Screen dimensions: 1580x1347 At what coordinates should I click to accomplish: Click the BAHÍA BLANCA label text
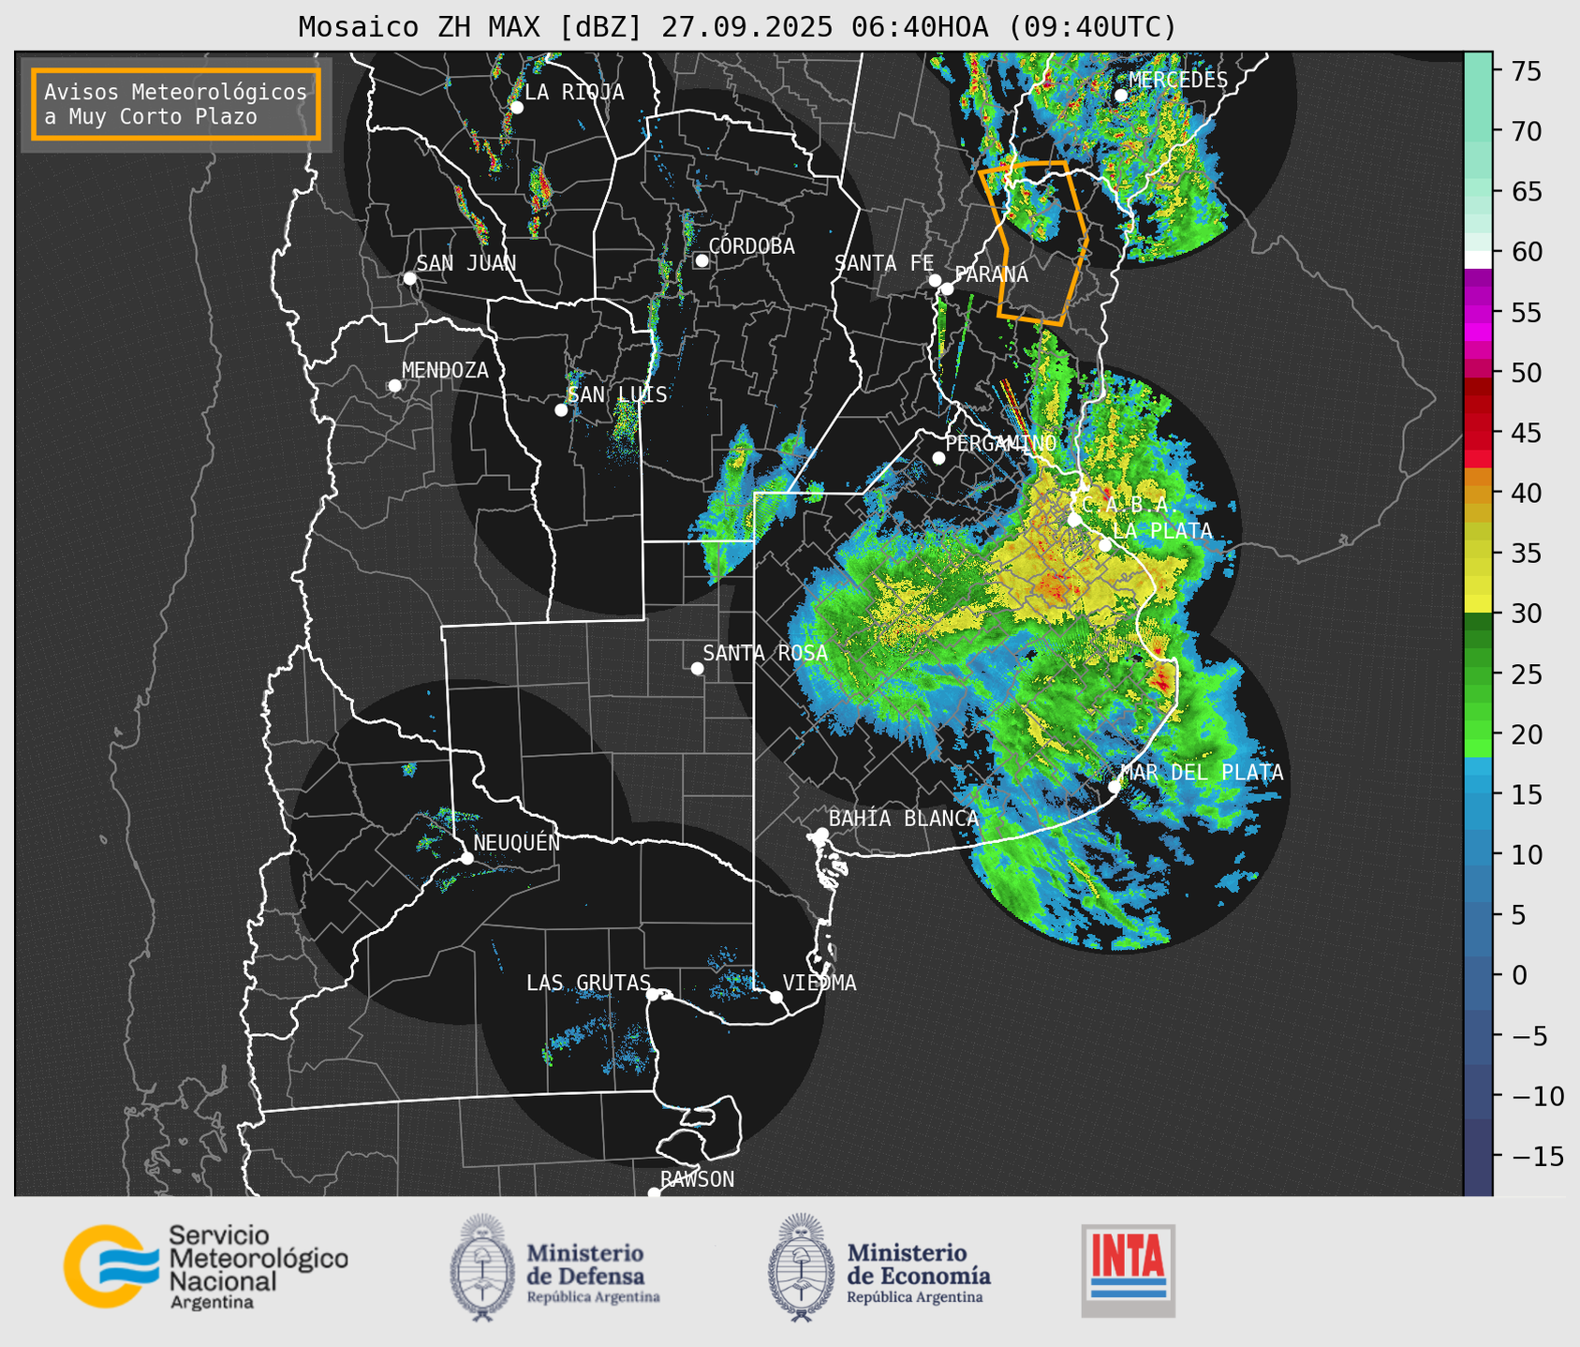point(904,819)
